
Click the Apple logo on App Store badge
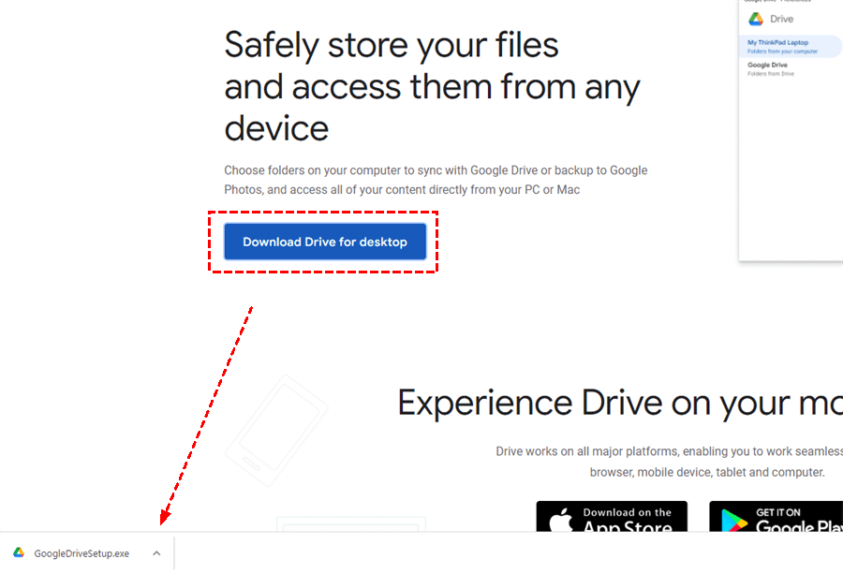(x=561, y=521)
